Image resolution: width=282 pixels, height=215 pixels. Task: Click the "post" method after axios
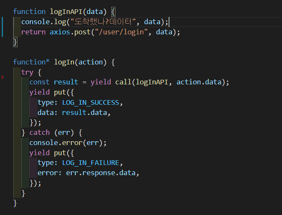(82, 32)
